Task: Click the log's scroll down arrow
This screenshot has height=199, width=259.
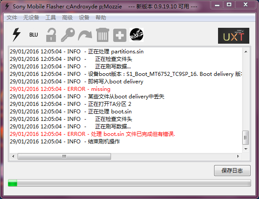Action: pyautogui.click(x=246, y=149)
